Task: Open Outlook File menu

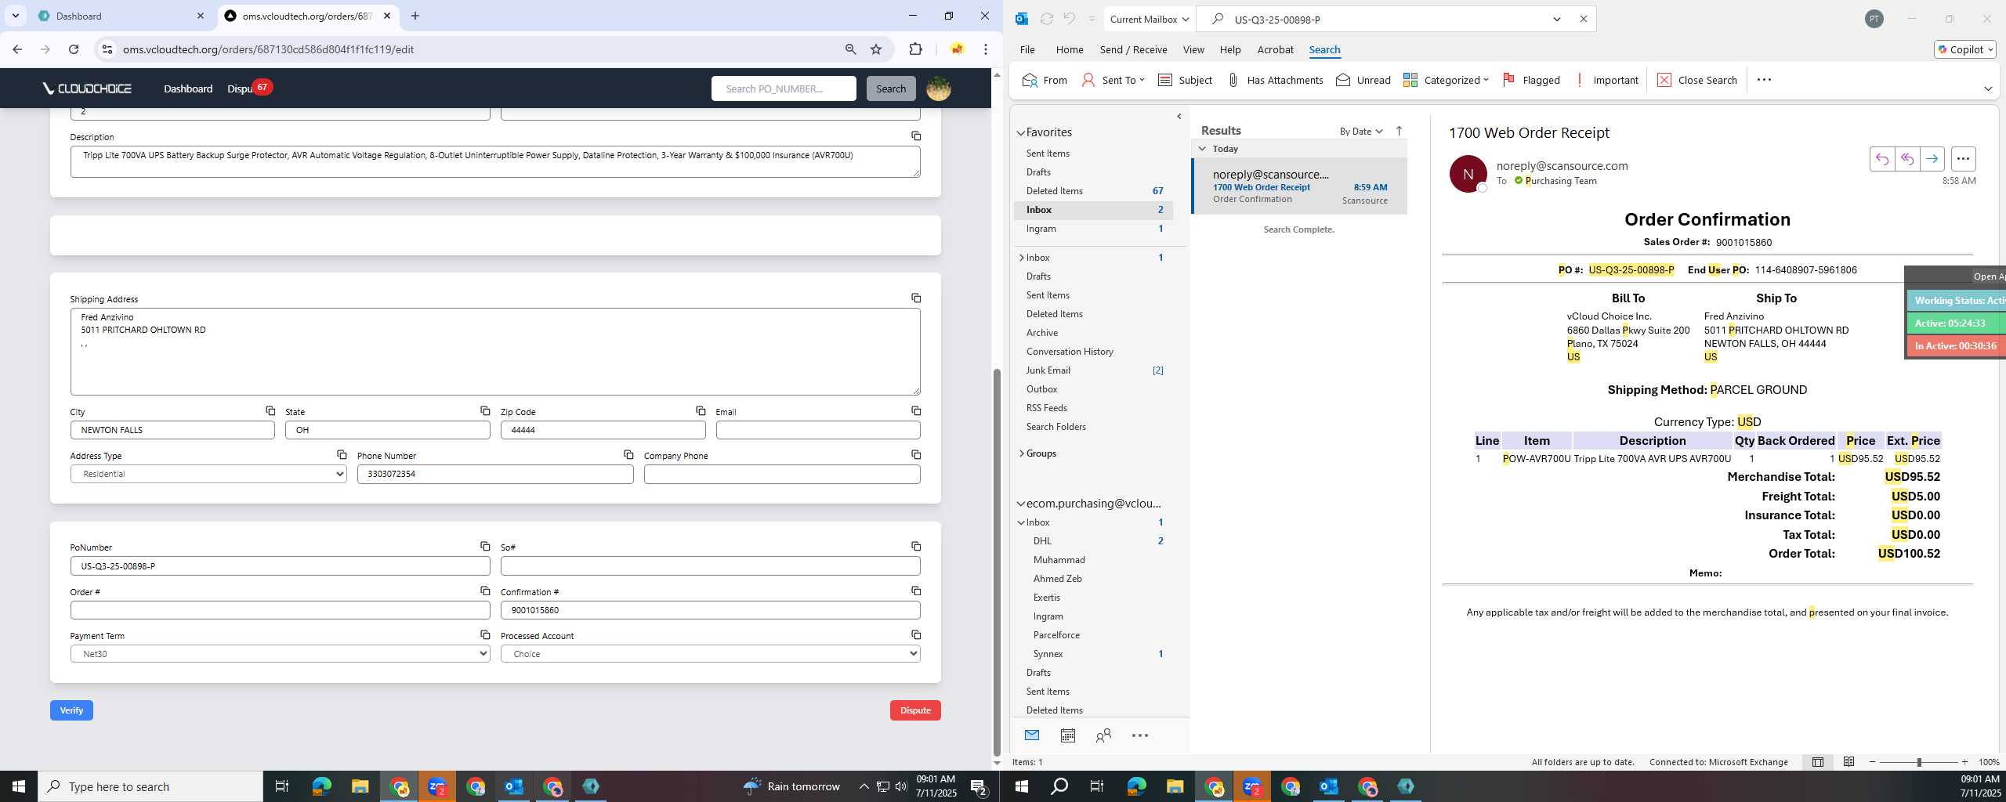Action: [1027, 49]
